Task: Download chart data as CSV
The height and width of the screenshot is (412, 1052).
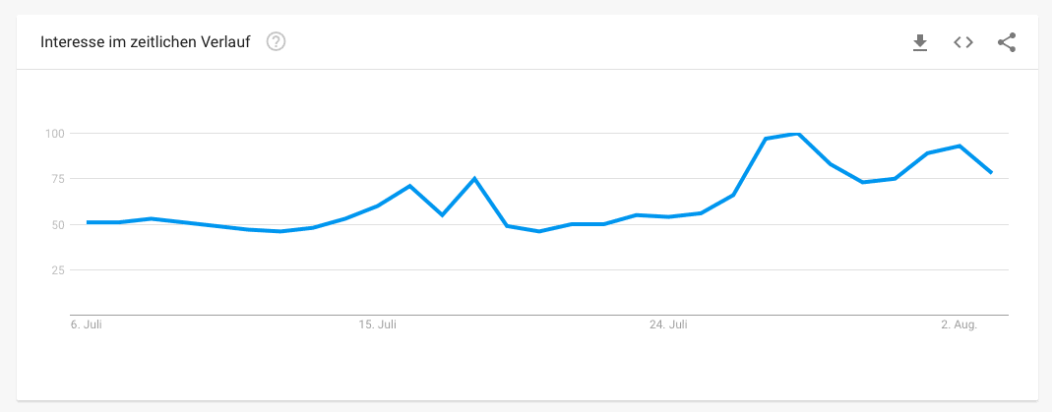Action: point(920,43)
